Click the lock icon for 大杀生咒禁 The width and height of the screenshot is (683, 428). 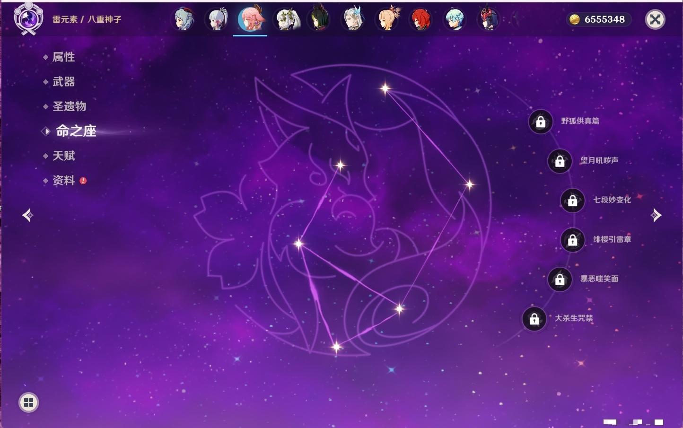pyautogui.click(x=534, y=319)
